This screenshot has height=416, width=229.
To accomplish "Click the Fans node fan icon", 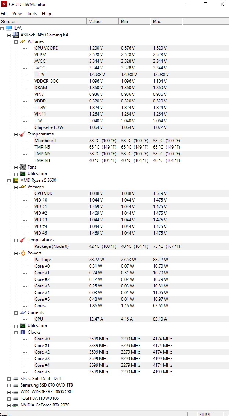I will click(x=23, y=167).
